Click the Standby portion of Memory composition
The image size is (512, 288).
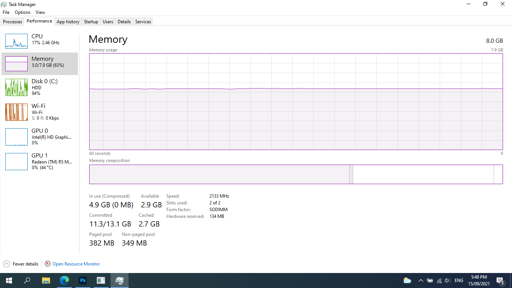[x=423, y=174]
